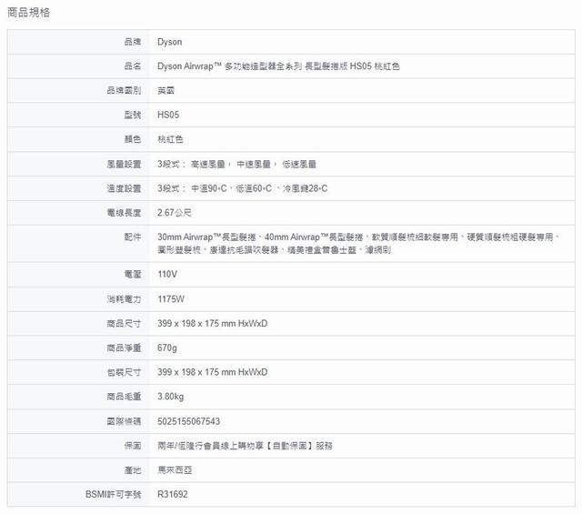Click the BSMI permit number R31692
582x514 pixels.
tap(173, 495)
